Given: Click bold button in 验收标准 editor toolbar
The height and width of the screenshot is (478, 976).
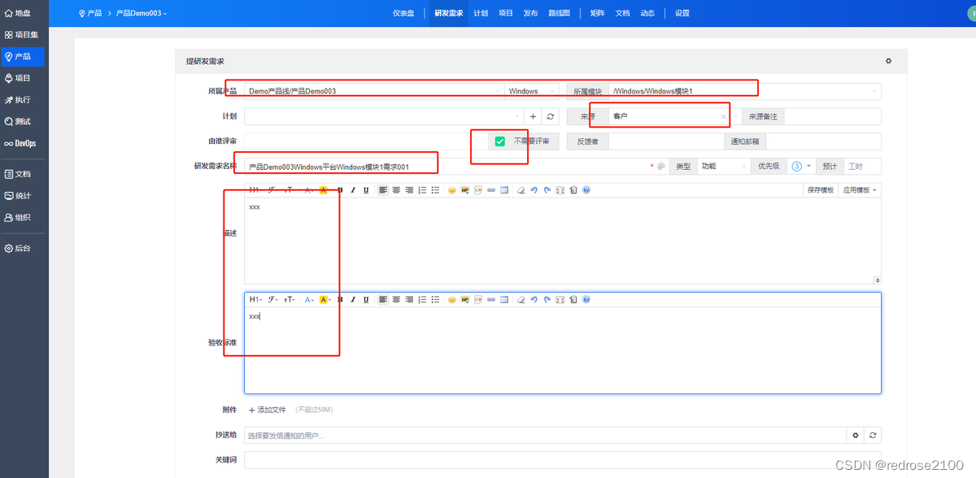Looking at the screenshot, I should point(341,299).
